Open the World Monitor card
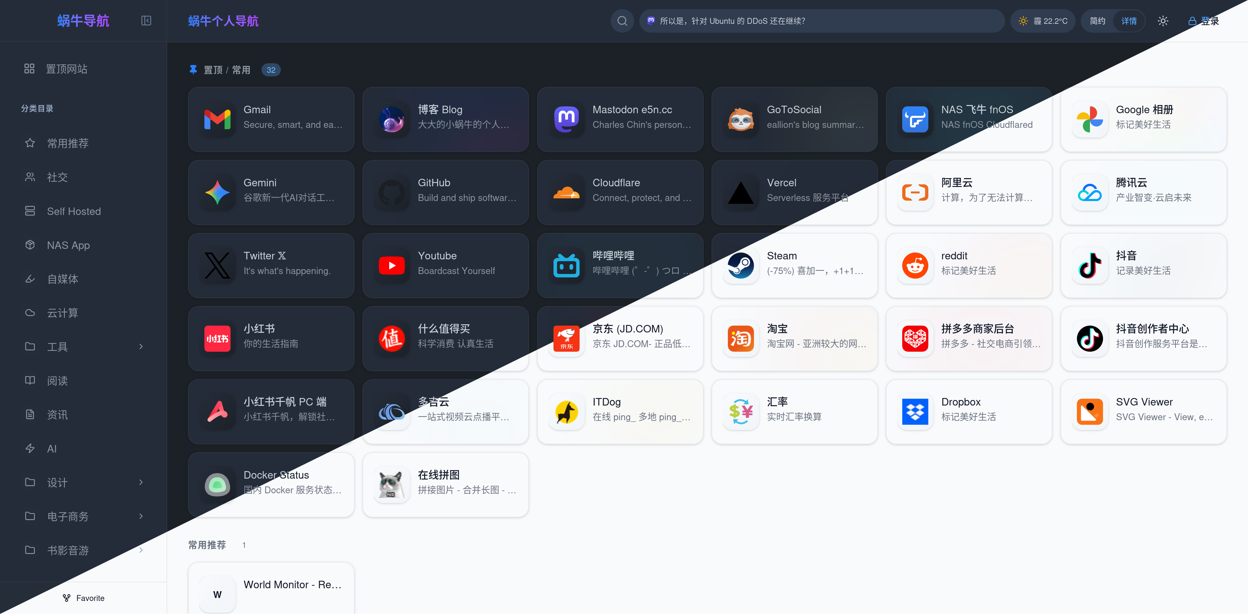 click(x=271, y=588)
